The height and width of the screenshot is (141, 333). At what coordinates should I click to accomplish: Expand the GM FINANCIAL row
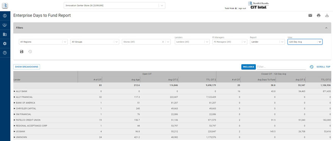[x=15, y=114]
